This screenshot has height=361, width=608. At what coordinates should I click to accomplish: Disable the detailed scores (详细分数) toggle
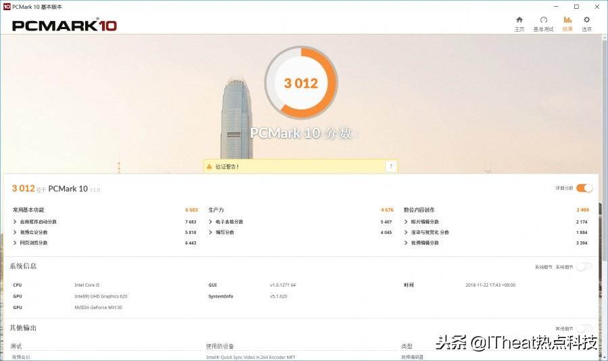tap(584, 188)
